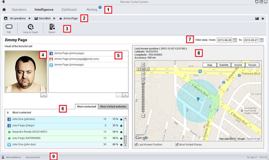
Task: Click the Home icon in the menu bar
Action: click(4, 10)
